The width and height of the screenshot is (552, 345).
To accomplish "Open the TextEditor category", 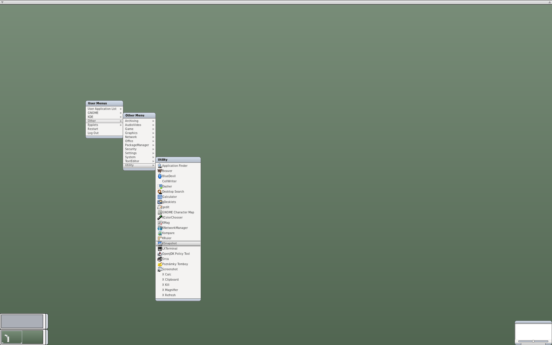I will [x=139, y=161].
